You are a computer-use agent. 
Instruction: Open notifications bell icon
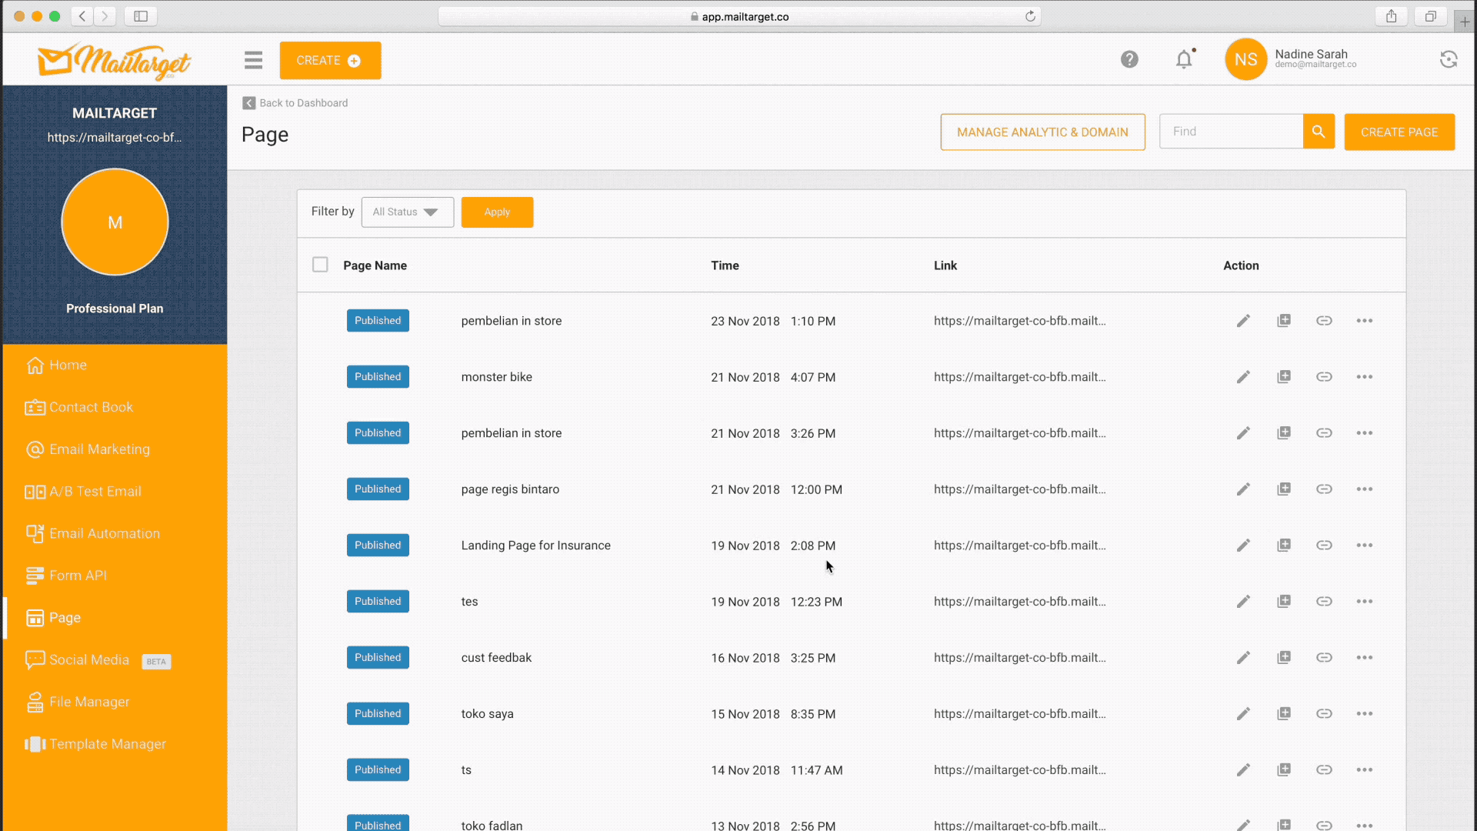click(x=1184, y=59)
